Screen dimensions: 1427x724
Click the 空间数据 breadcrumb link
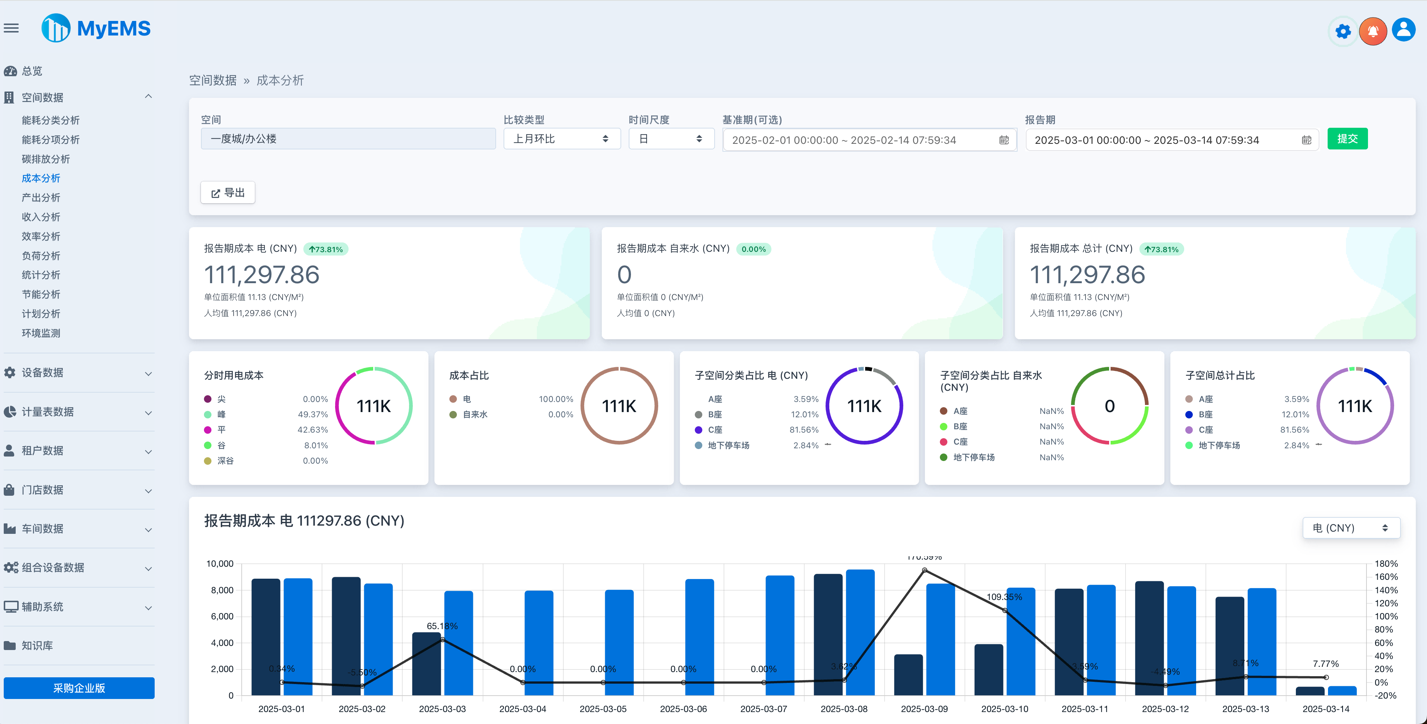click(212, 80)
